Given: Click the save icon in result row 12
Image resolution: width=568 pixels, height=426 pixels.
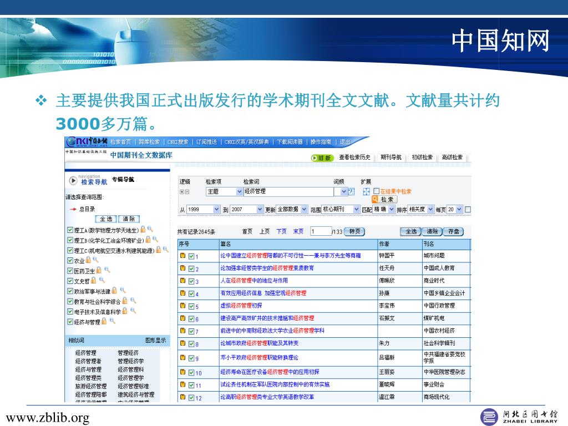Looking at the screenshot, I should [183, 397].
